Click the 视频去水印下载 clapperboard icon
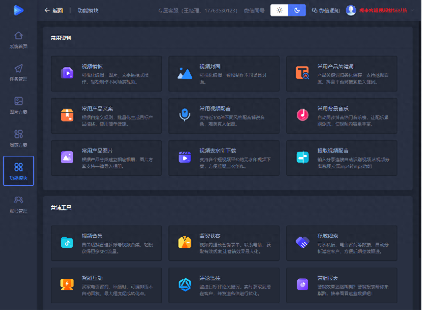 click(185, 157)
